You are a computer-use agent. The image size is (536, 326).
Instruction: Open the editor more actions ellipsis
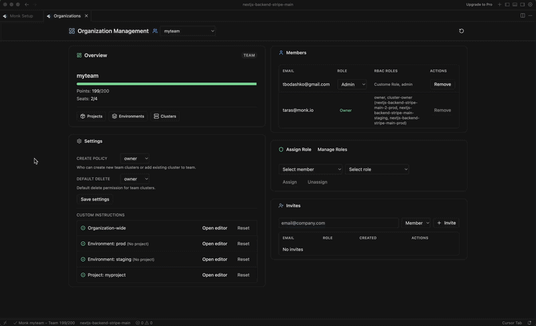click(530, 15)
